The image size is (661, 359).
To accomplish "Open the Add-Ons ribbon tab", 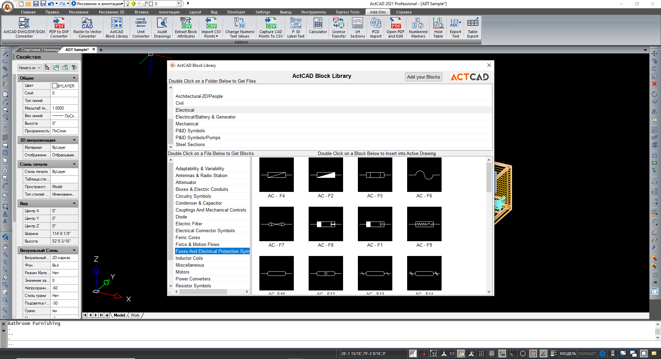I will pos(378,12).
